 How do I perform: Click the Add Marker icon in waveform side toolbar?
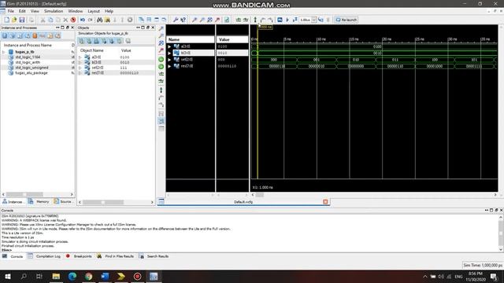(x=161, y=90)
